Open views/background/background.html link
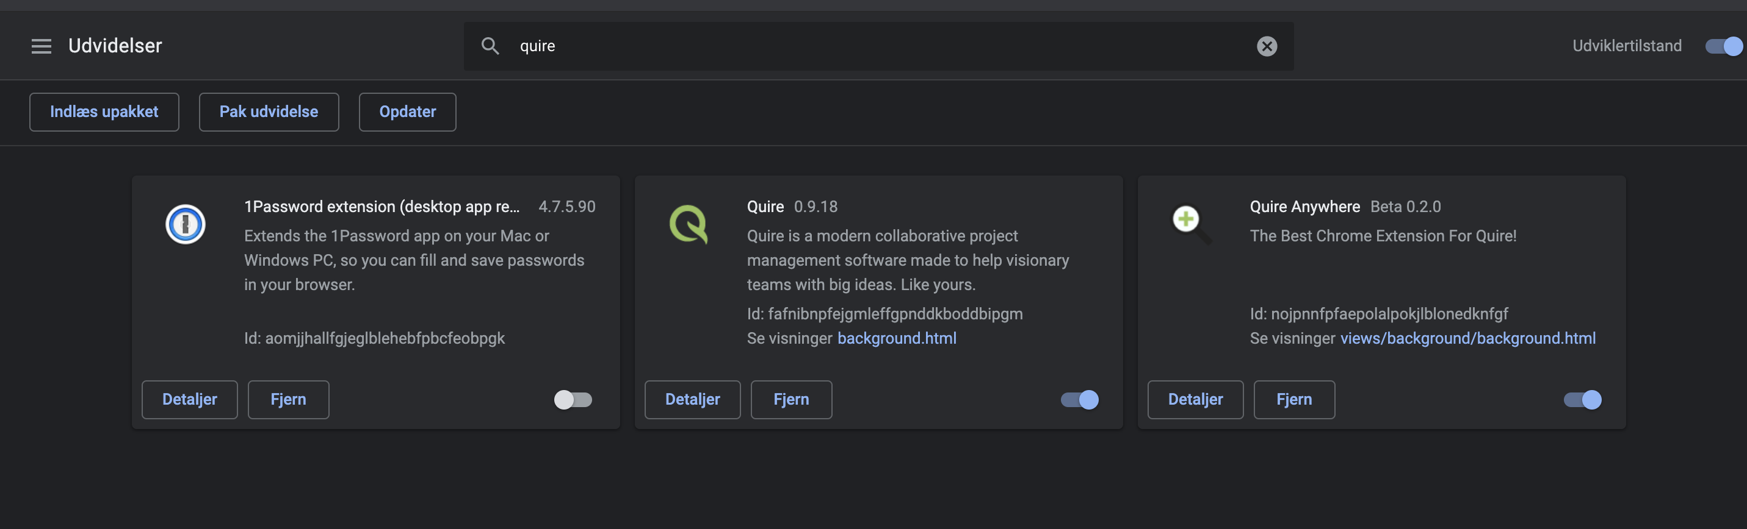The width and height of the screenshot is (1747, 529). pos(1467,338)
